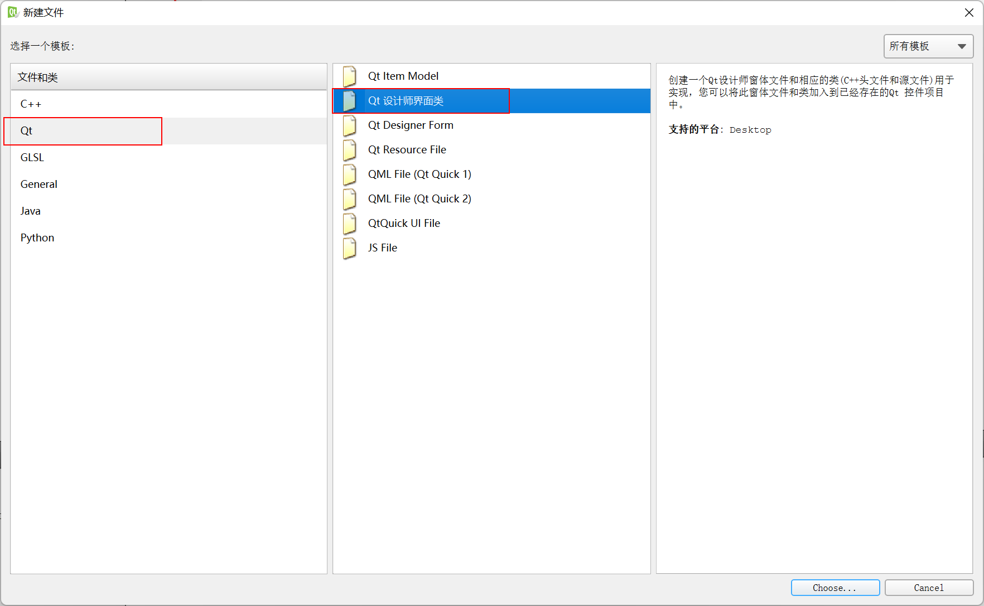The image size is (984, 606).
Task: Click the QtQuick UI File icon
Action: tap(350, 224)
